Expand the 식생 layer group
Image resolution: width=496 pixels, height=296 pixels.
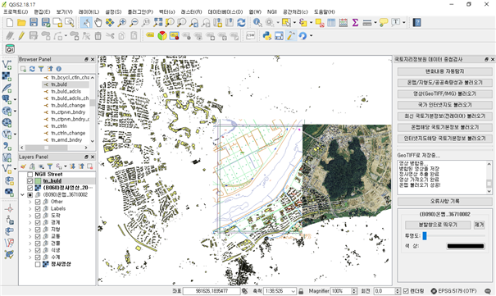[x=30, y=250]
